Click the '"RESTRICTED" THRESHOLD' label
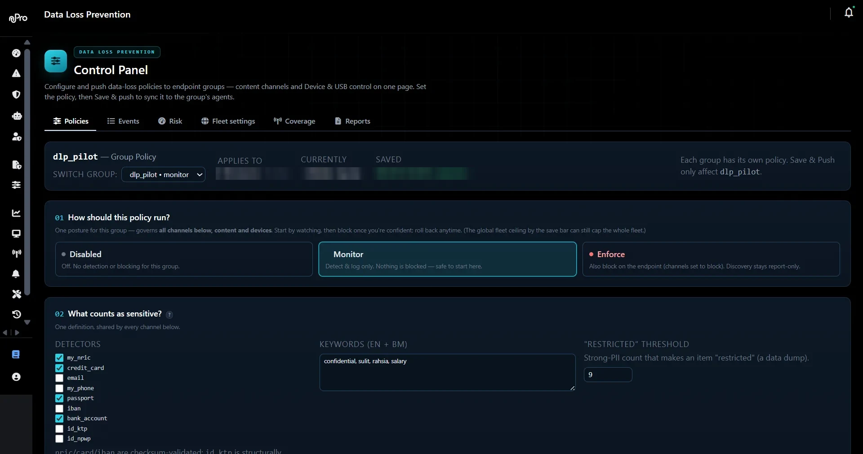The width and height of the screenshot is (863, 454). pos(636,344)
